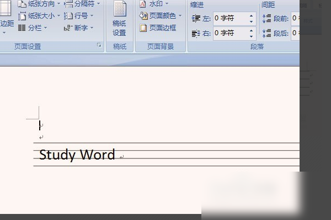The height and width of the screenshot is (220, 331).
Task: Expand the 分隔符 dropdown arrow
Action: (x=99, y=4)
